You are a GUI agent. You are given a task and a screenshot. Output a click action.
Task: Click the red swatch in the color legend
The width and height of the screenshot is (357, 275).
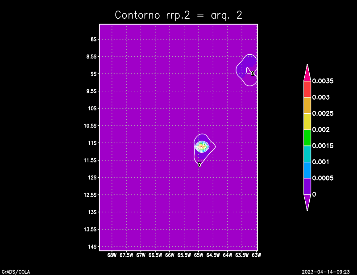[x=307, y=89]
